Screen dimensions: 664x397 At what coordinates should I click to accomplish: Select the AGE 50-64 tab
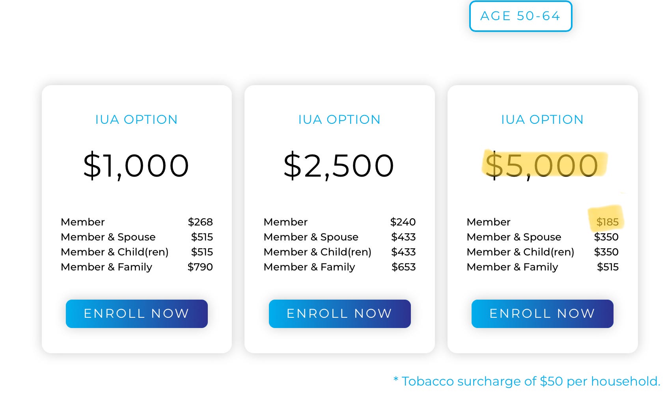[x=520, y=16]
